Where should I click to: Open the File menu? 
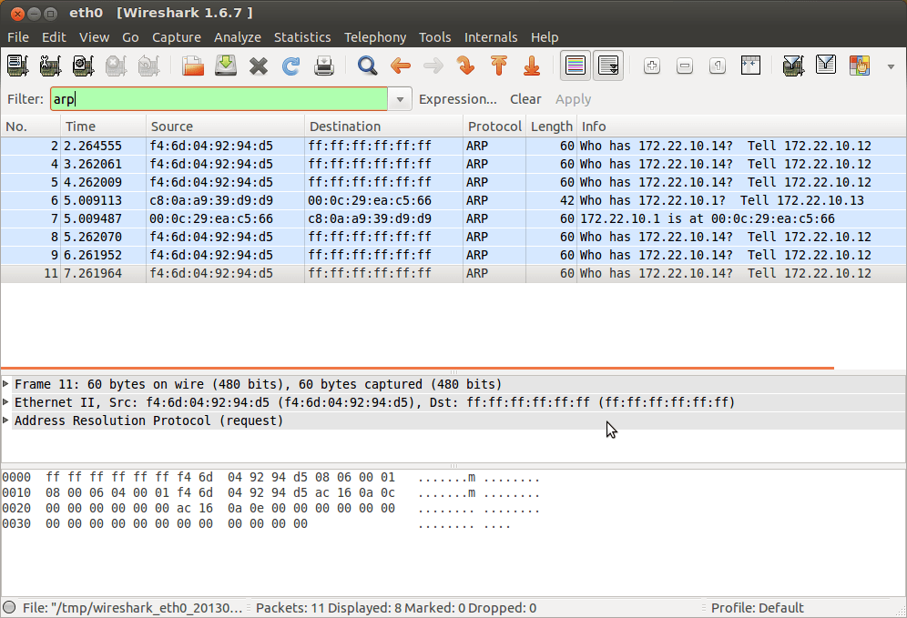[x=18, y=37]
